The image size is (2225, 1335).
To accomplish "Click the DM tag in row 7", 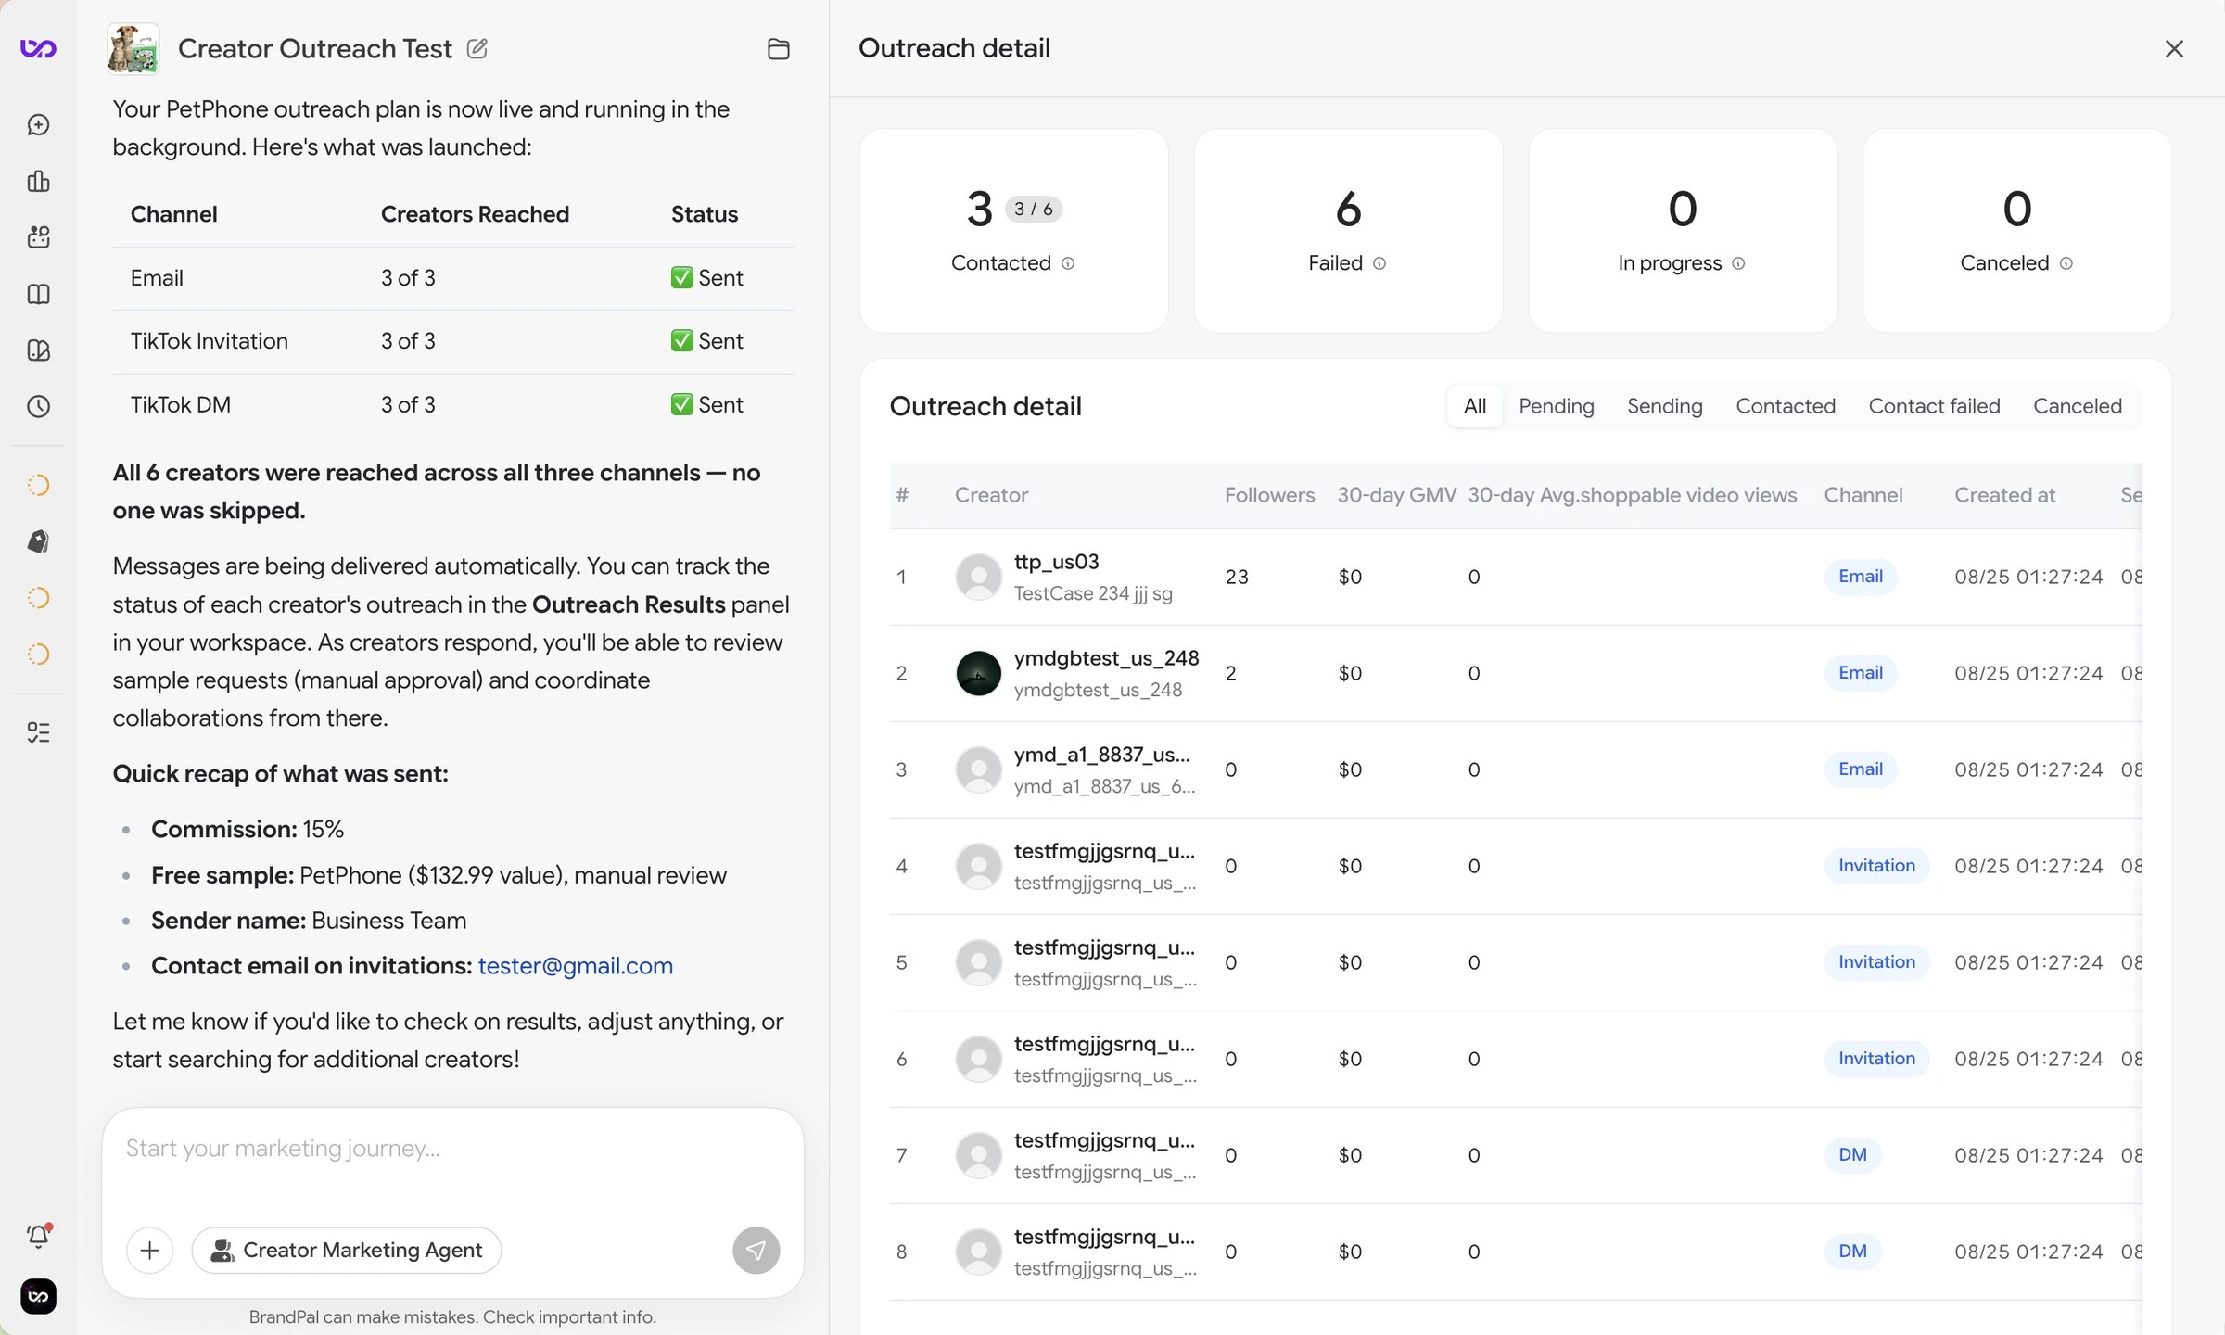I will point(1852,1155).
